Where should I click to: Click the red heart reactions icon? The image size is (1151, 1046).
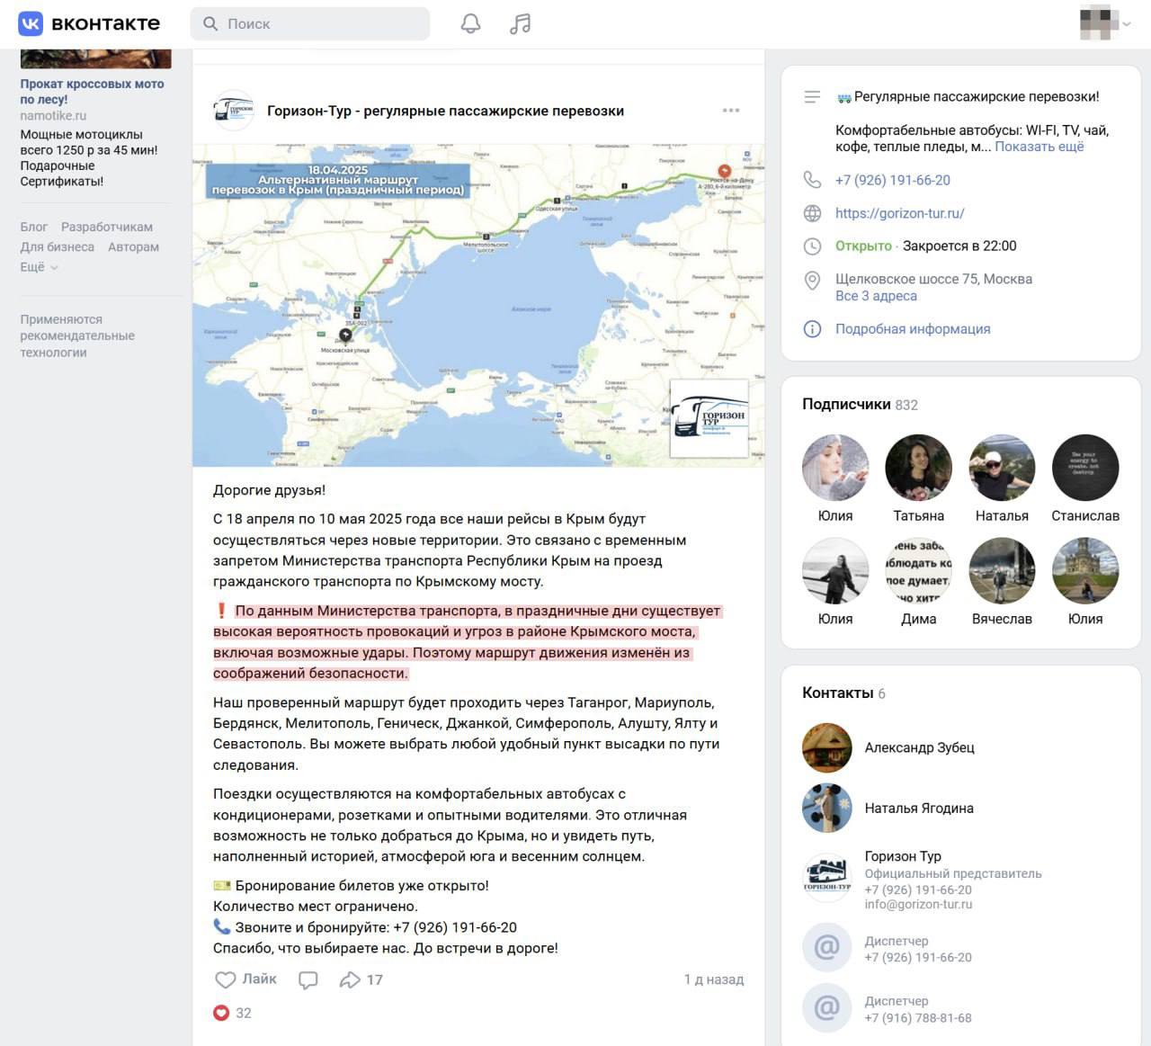[221, 1013]
